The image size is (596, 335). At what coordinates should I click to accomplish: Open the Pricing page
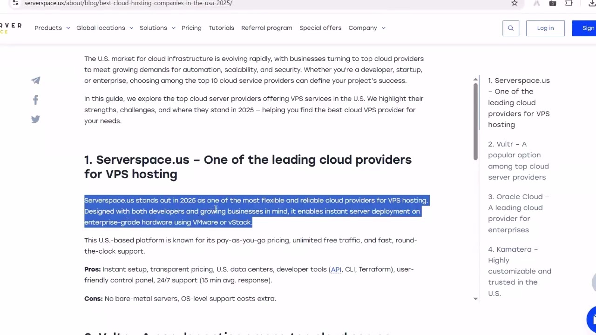coord(191,28)
